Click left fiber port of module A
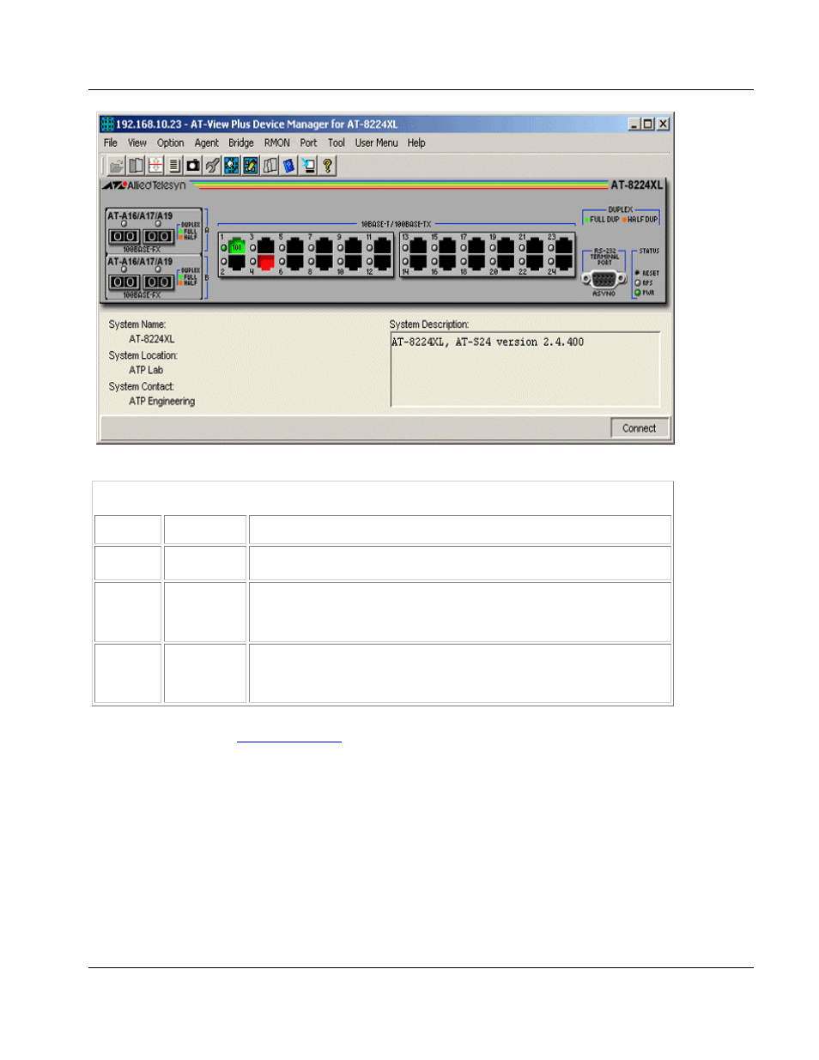Screen dimensions: 819x1060 124,236
